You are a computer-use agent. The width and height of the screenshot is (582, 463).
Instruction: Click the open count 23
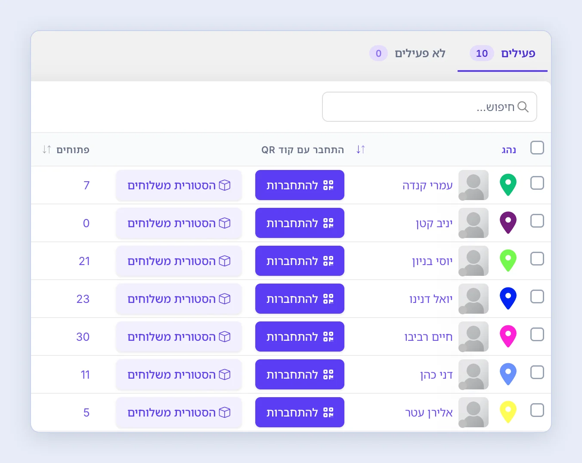83,299
